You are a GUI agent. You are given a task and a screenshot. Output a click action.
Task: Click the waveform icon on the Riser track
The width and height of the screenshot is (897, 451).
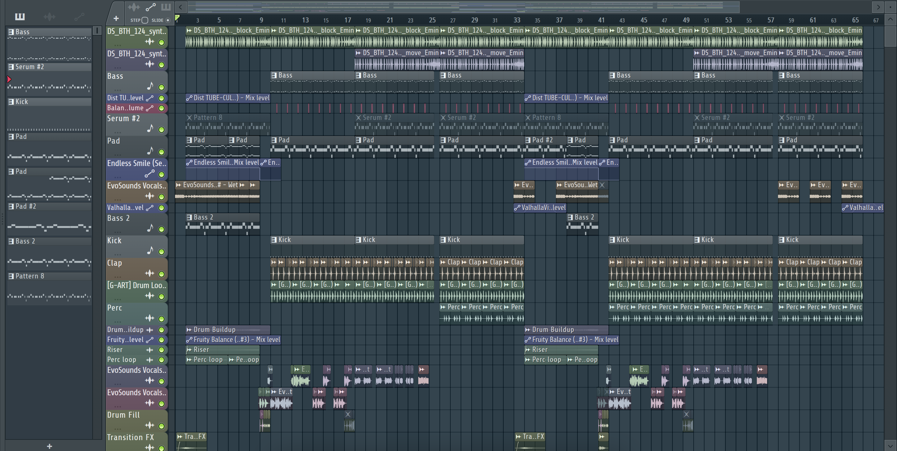(150, 350)
